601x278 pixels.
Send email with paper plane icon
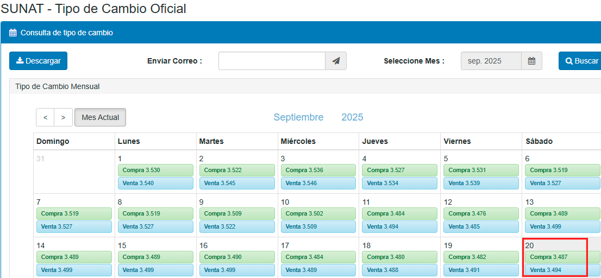(x=336, y=61)
